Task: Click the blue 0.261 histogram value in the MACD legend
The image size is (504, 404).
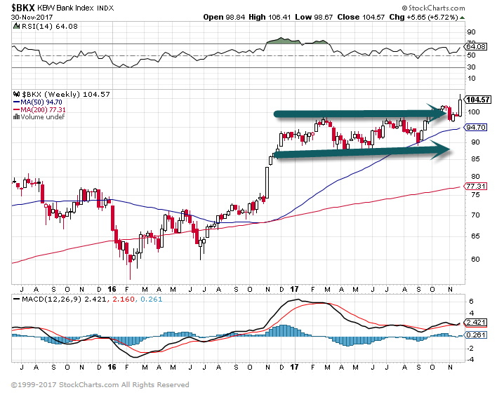Action: 151,299
